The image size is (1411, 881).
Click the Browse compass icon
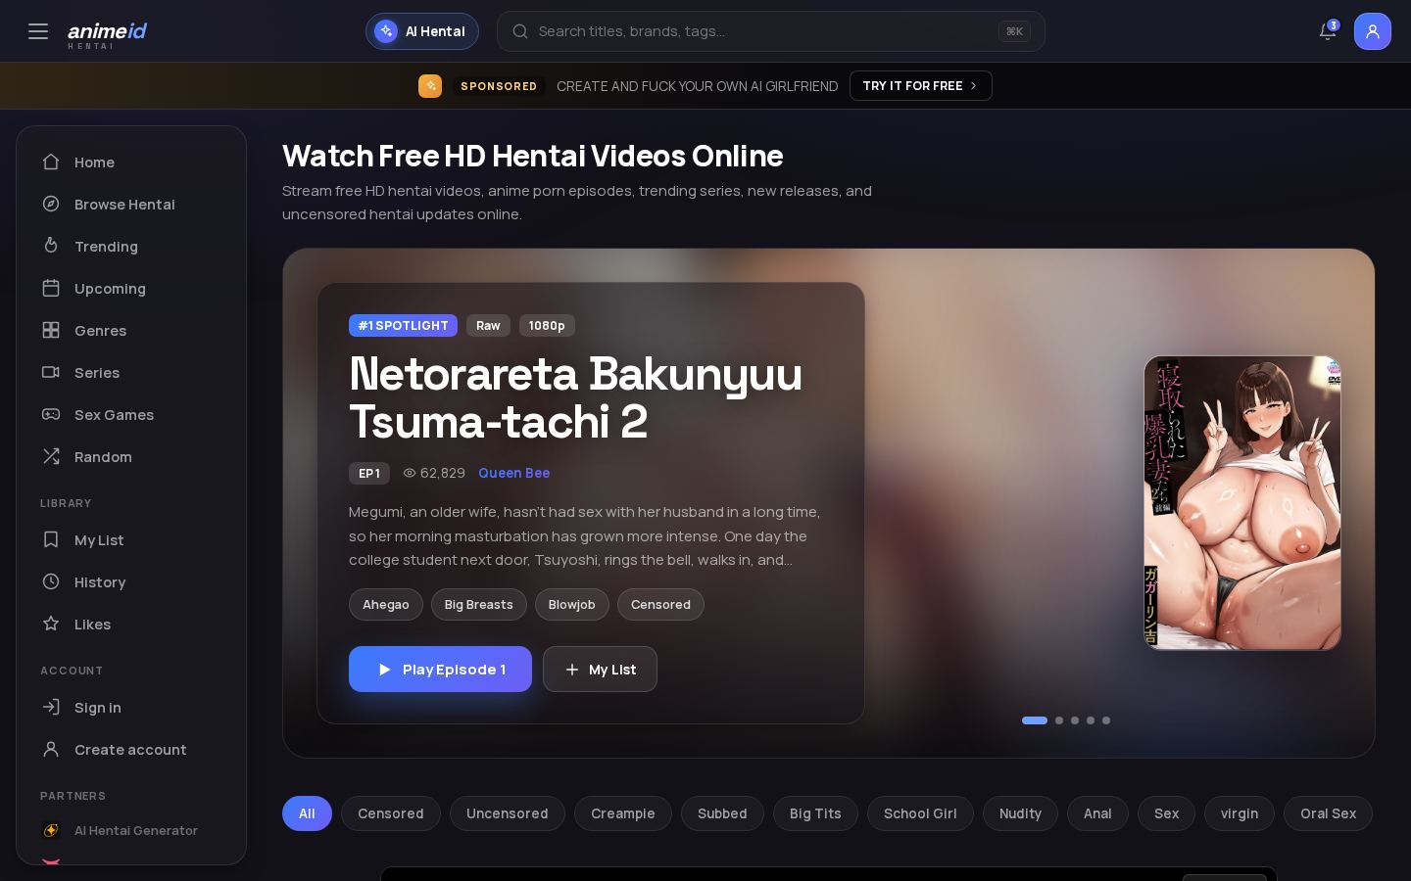pos(51,204)
